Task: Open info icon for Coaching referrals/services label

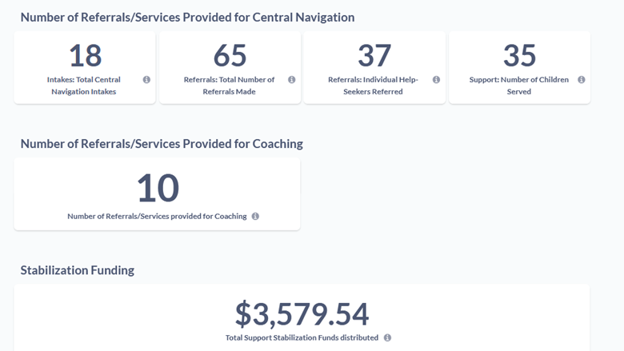Action: tap(256, 217)
